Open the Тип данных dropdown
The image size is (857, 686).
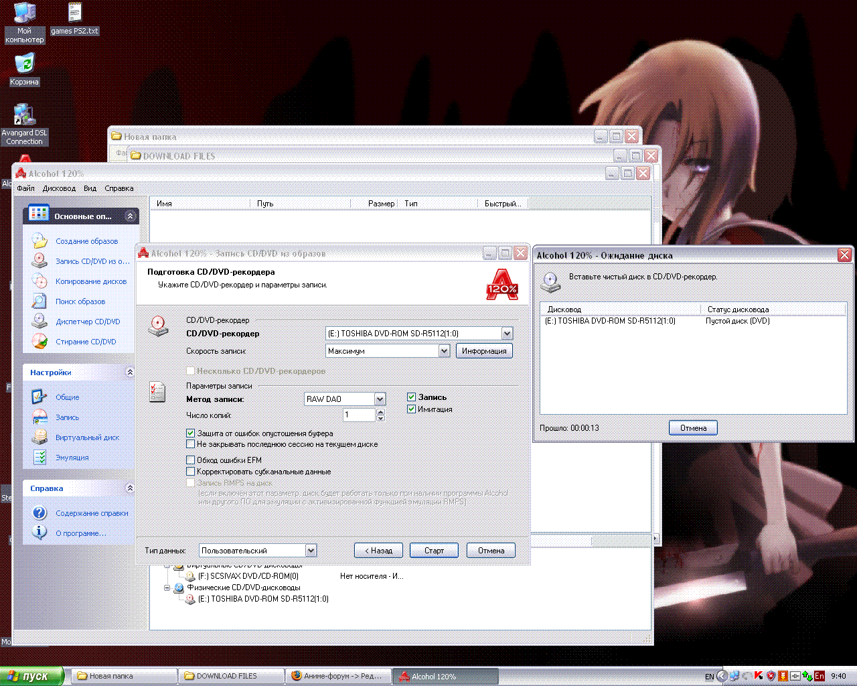[x=311, y=551]
